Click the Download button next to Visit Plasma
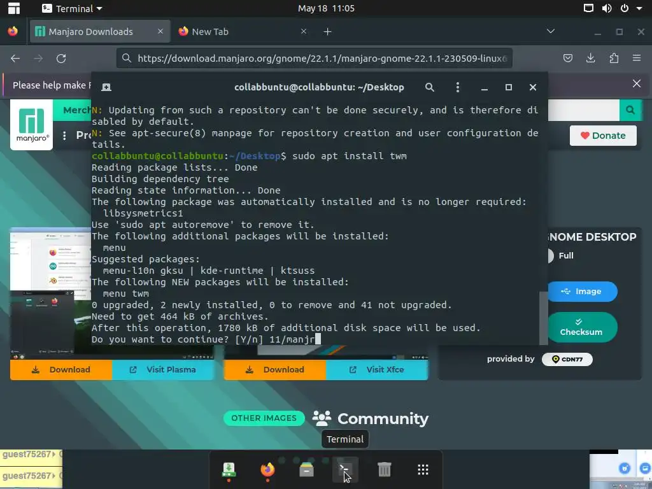This screenshot has height=489, width=652. coord(61,370)
